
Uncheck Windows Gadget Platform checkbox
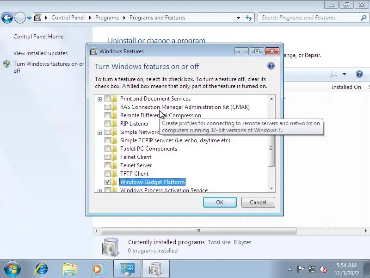(x=107, y=182)
